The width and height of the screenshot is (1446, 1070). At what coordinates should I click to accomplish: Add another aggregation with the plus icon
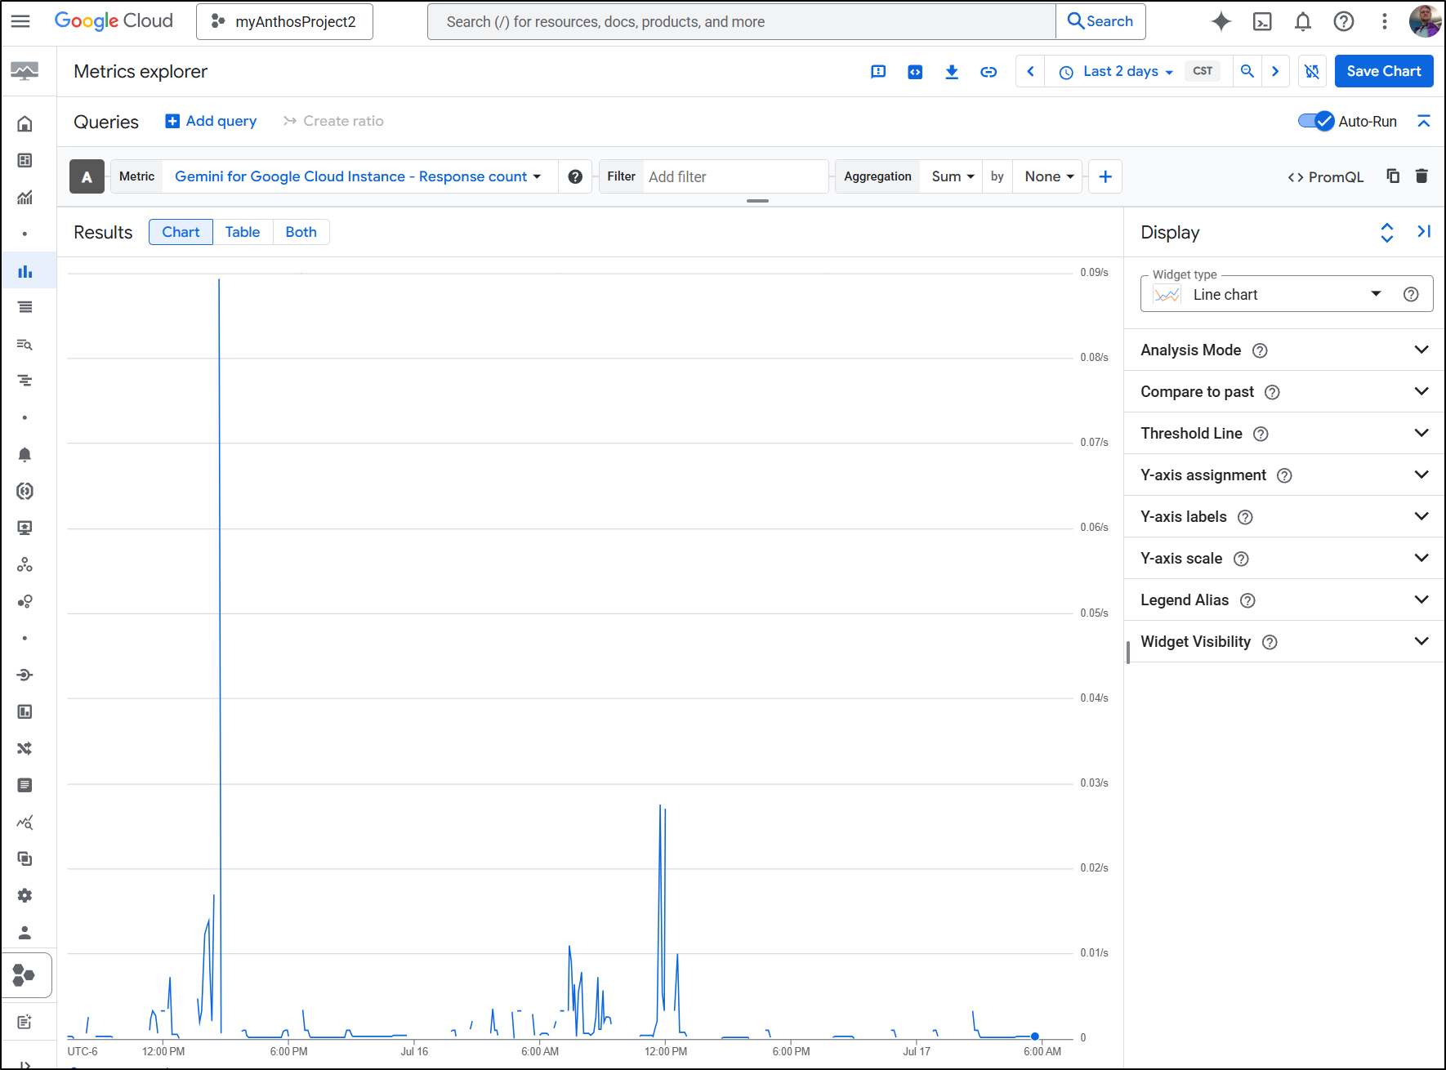coord(1105,176)
